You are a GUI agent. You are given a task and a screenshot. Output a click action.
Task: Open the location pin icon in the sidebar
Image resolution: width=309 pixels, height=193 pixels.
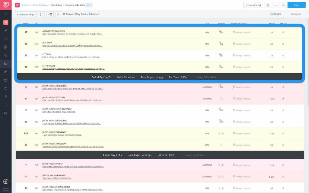(x=6, y=97)
